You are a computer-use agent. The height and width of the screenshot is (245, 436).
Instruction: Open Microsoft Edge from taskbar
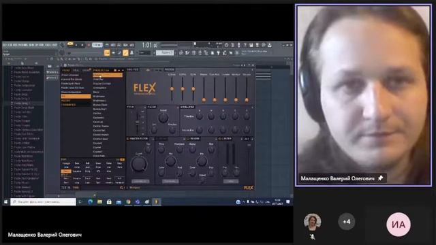tap(91, 202)
